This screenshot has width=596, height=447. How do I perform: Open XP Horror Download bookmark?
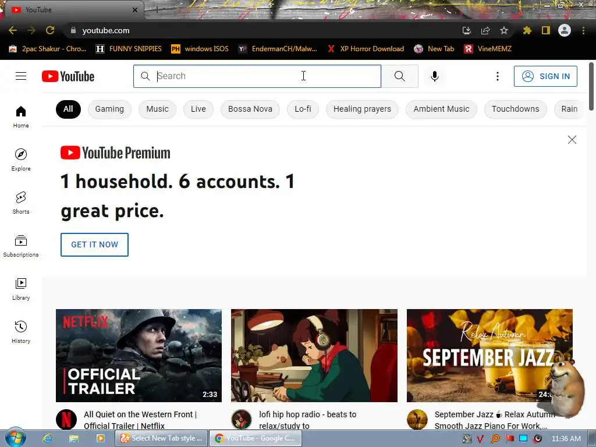[x=366, y=49]
